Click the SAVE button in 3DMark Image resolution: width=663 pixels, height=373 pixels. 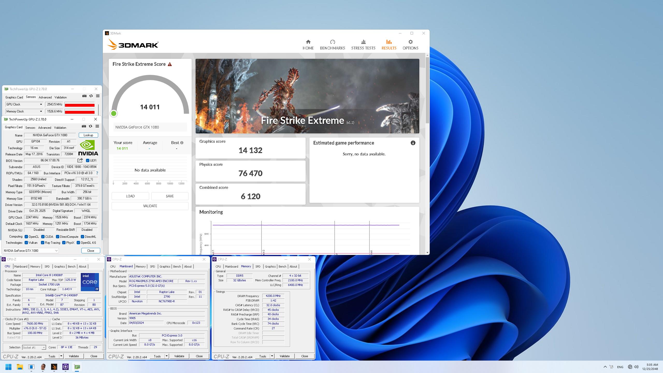170,196
